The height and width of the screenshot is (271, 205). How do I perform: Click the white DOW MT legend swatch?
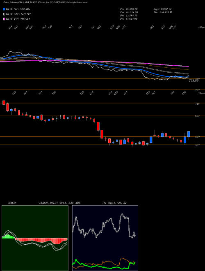tap(4, 14)
